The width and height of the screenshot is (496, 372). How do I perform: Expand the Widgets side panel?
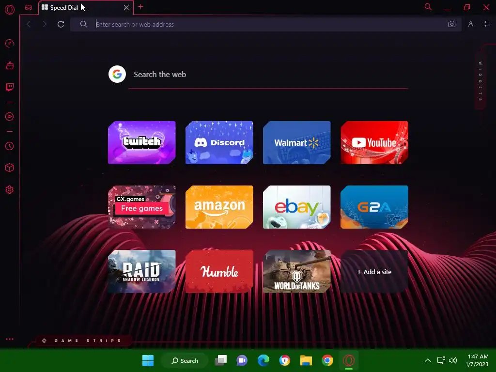click(480, 81)
